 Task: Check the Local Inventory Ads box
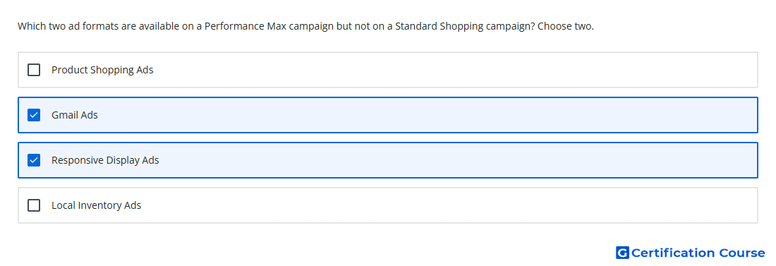click(34, 205)
